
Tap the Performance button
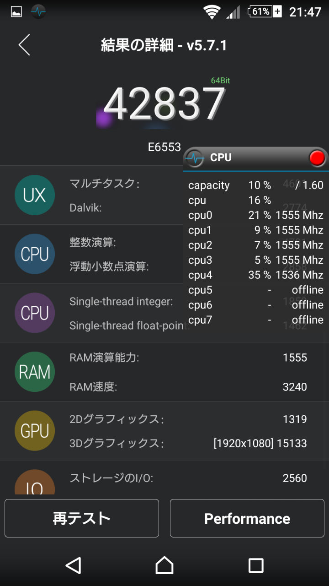247,518
